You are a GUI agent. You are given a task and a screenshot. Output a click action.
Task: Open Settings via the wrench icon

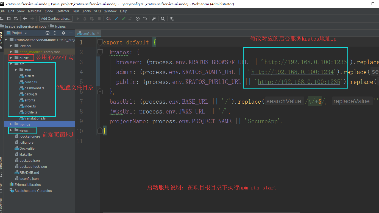tap(154, 19)
